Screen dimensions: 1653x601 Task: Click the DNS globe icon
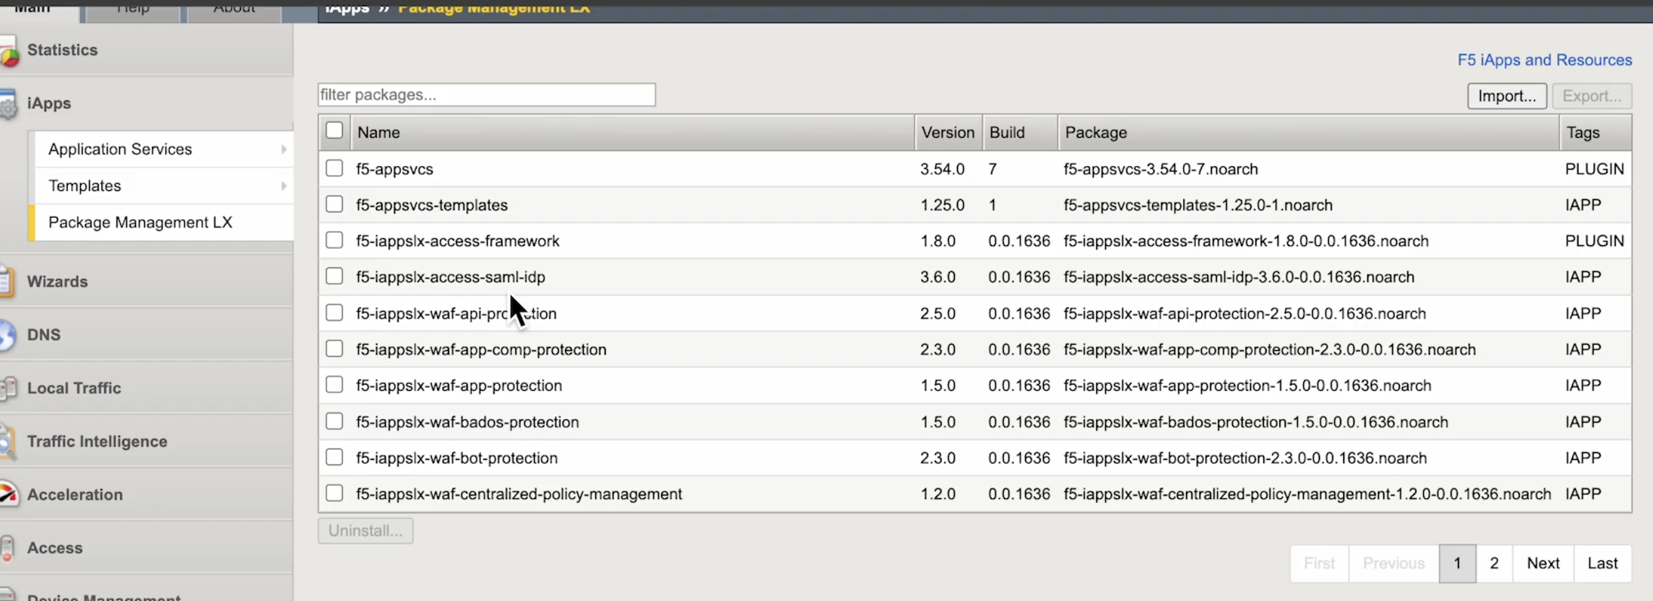(8, 335)
